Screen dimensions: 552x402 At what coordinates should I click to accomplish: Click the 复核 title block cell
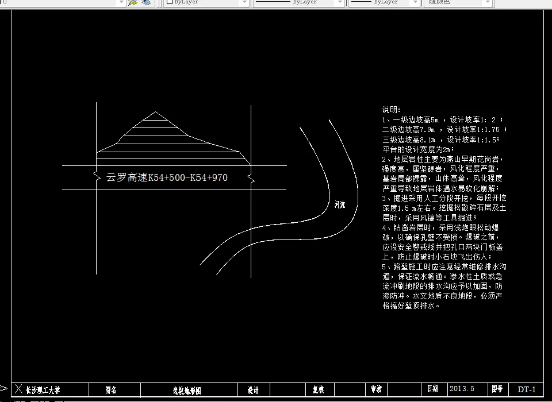(318, 389)
